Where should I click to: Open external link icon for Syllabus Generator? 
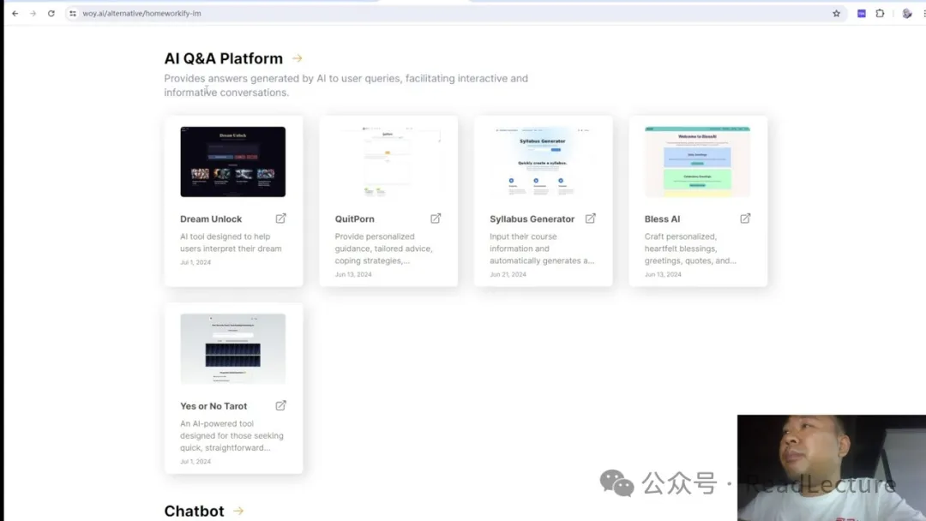pyautogui.click(x=590, y=219)
